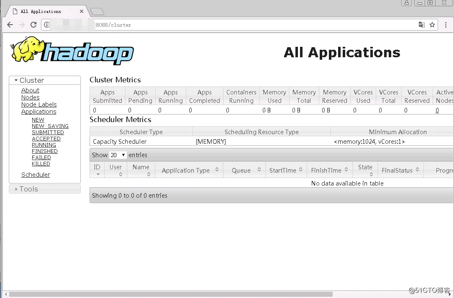454x298 pixels.
Task: Filter applications by NEW_SAVING state
Action: click(50, 126)
